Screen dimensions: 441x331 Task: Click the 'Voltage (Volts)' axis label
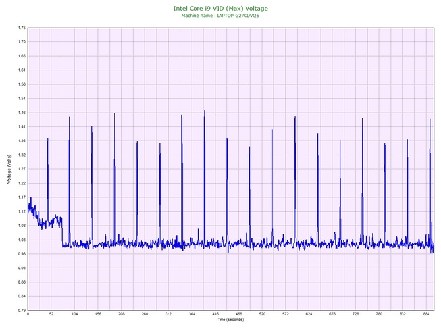[9, 169]
